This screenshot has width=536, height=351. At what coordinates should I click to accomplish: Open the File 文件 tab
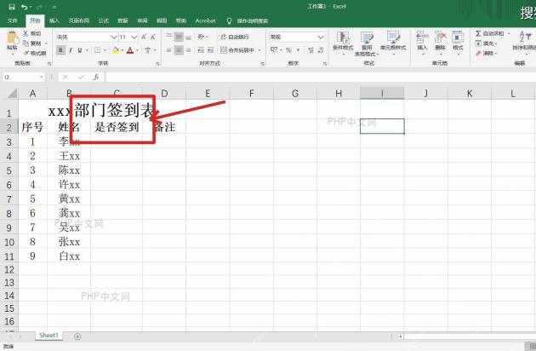pos(12,21)
